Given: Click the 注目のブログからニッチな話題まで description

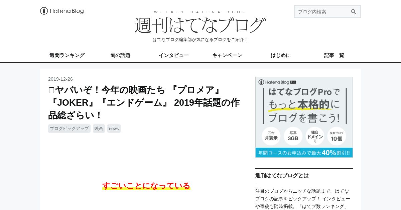Looking at the screenshot, I should [303, 199].
